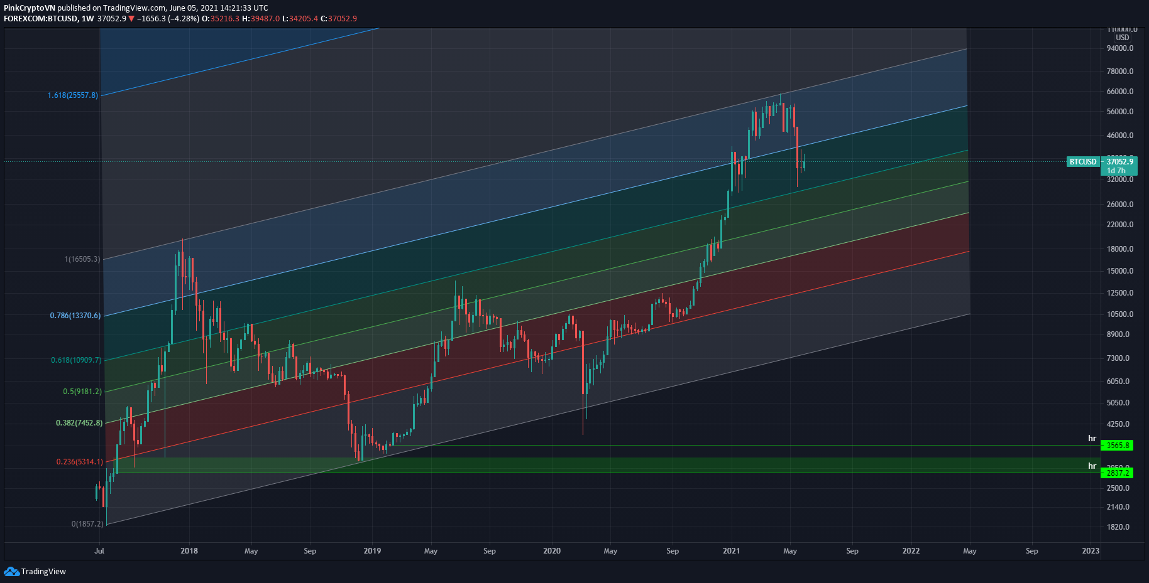Click the red down arrow change indicator

(131, 19)
